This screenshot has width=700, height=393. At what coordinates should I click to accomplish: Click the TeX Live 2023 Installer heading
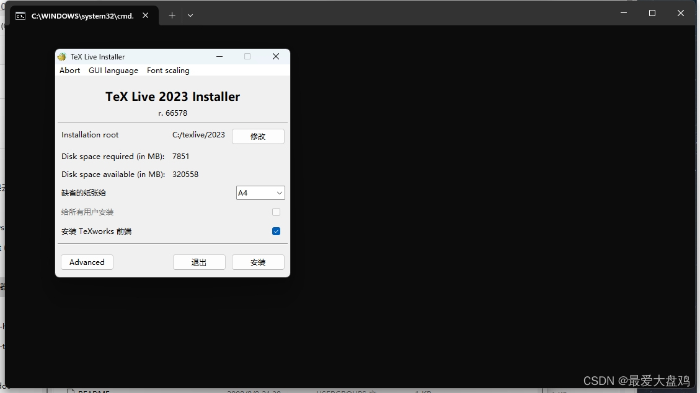173,97
